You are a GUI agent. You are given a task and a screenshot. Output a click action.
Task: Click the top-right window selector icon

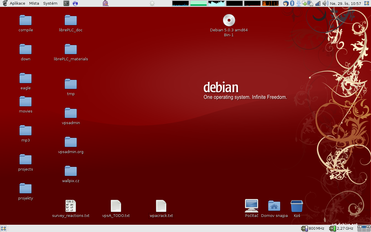coord(366,3)
